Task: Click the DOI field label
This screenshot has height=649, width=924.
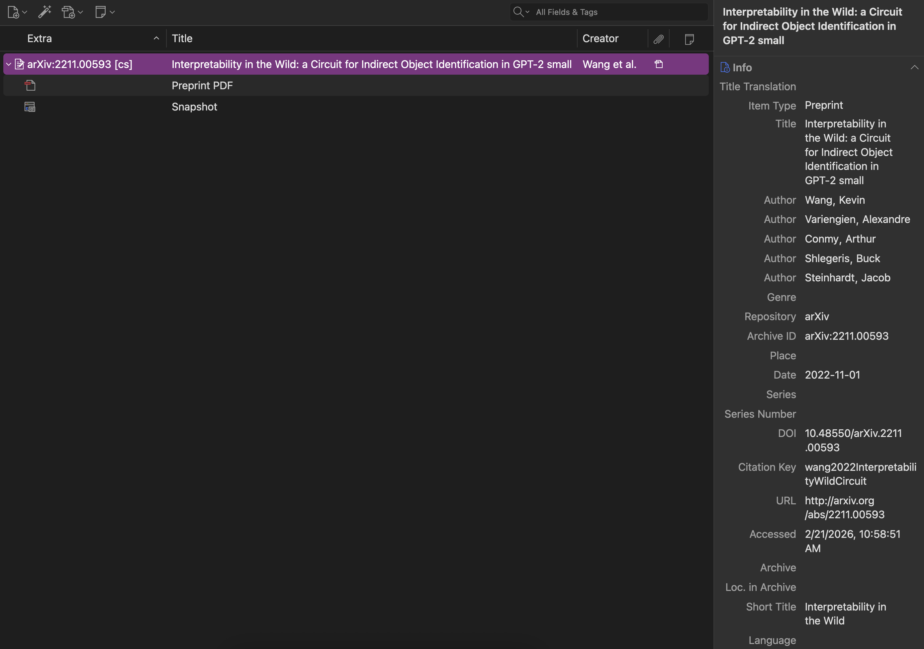Action: click(786, 433)
